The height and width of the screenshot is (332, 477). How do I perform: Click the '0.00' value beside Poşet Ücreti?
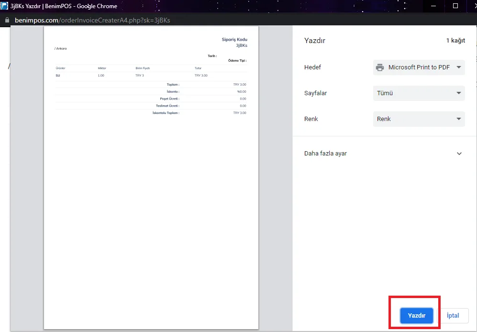point(243,99)
